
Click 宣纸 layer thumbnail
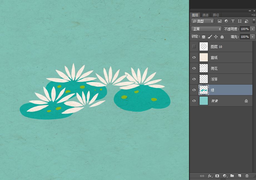click(204, 57)
